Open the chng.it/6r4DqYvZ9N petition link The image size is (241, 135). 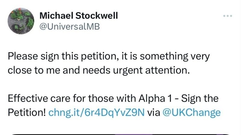point(97,112)
